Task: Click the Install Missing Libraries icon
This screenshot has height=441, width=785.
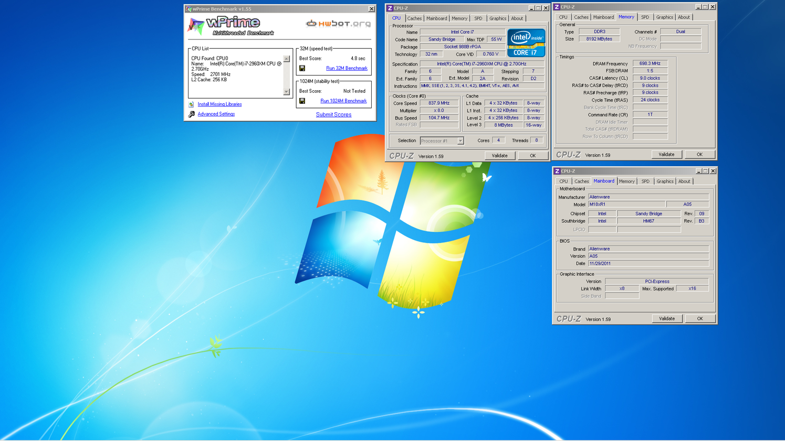Action: pyautogui.click(x=192, y=104)
